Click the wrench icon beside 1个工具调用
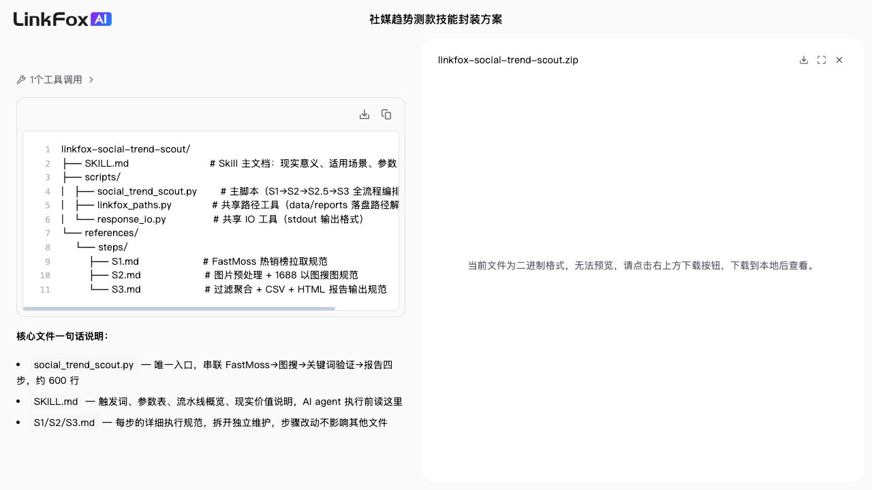872x490 pixels. 21,80
